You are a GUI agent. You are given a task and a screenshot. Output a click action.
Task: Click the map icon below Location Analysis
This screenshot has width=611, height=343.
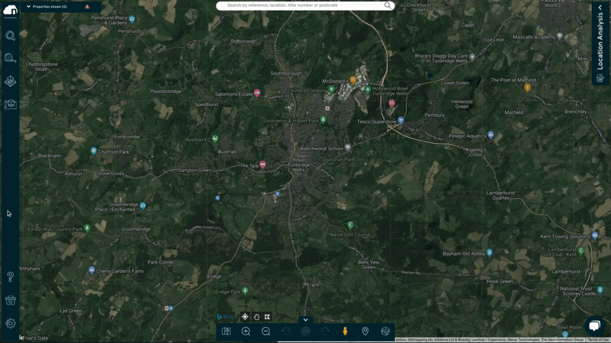(600, 78)
